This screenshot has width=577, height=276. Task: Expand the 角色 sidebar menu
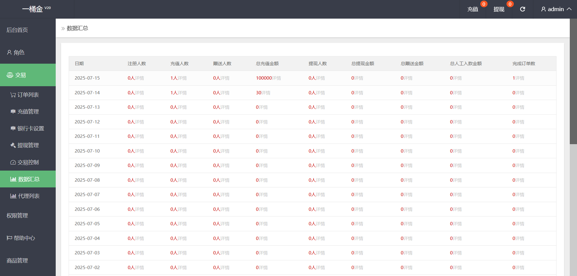coord(28,52)
